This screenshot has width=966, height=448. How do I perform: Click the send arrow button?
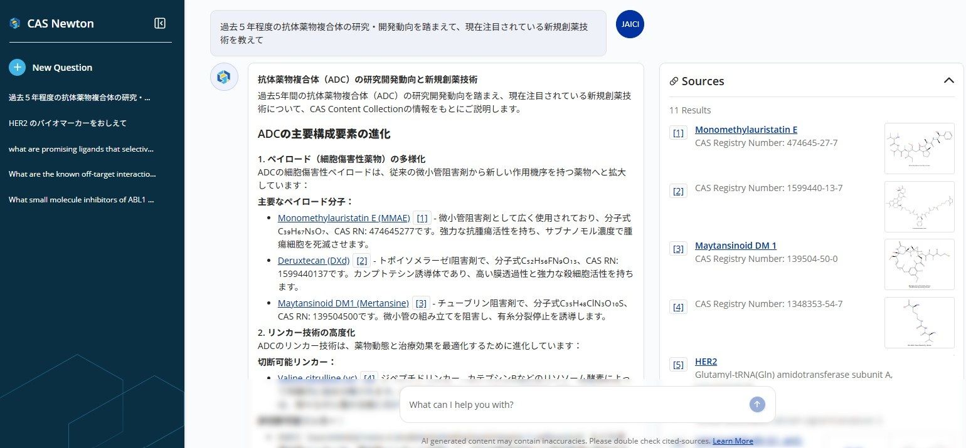pyautogui.click(x=757, y=404)
